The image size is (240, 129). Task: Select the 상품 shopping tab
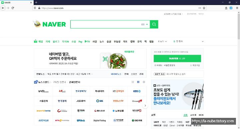click(x=186, y=115)
